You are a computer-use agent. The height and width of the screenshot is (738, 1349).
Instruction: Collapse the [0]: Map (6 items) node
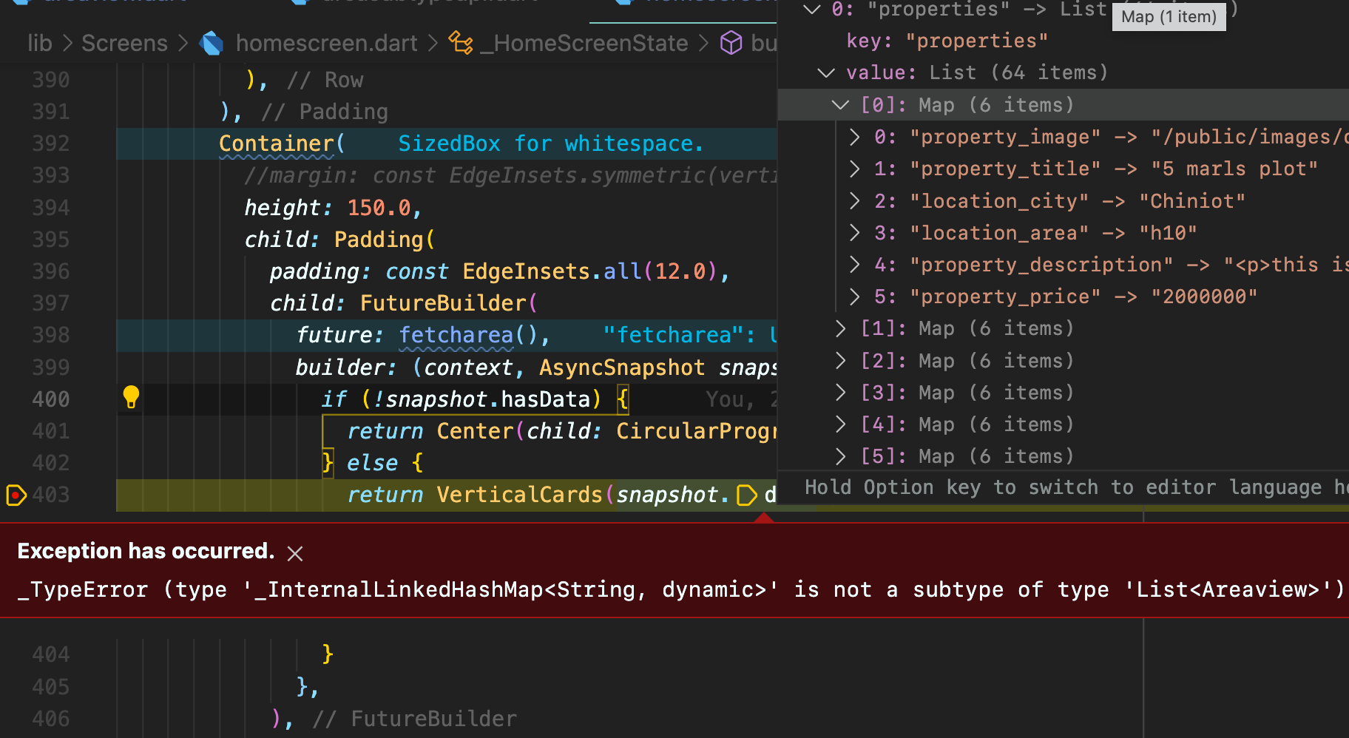point(841,105)
